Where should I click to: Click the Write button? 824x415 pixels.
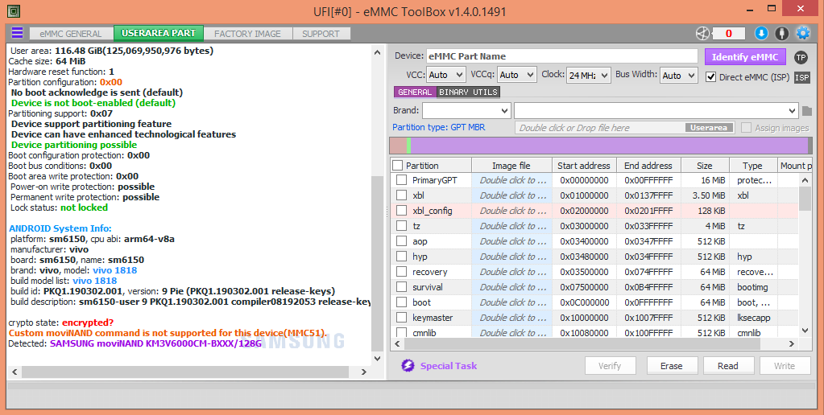[784, 366]
